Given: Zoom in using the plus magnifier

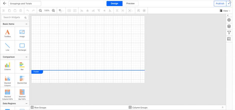Looking at the screenshot, I should (53, 11).
